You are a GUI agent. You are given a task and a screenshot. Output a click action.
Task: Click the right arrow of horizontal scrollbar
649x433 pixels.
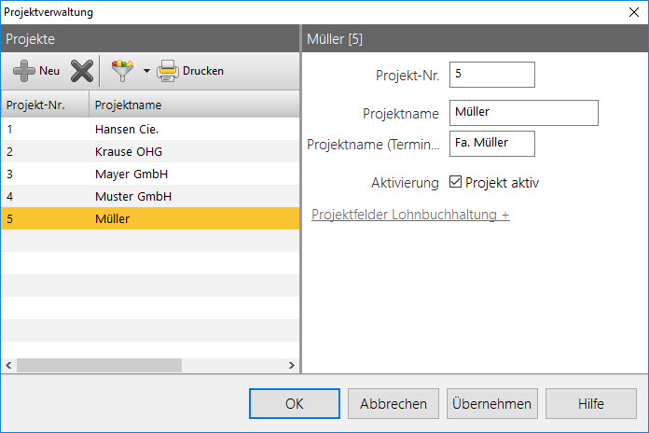[291, 366]
